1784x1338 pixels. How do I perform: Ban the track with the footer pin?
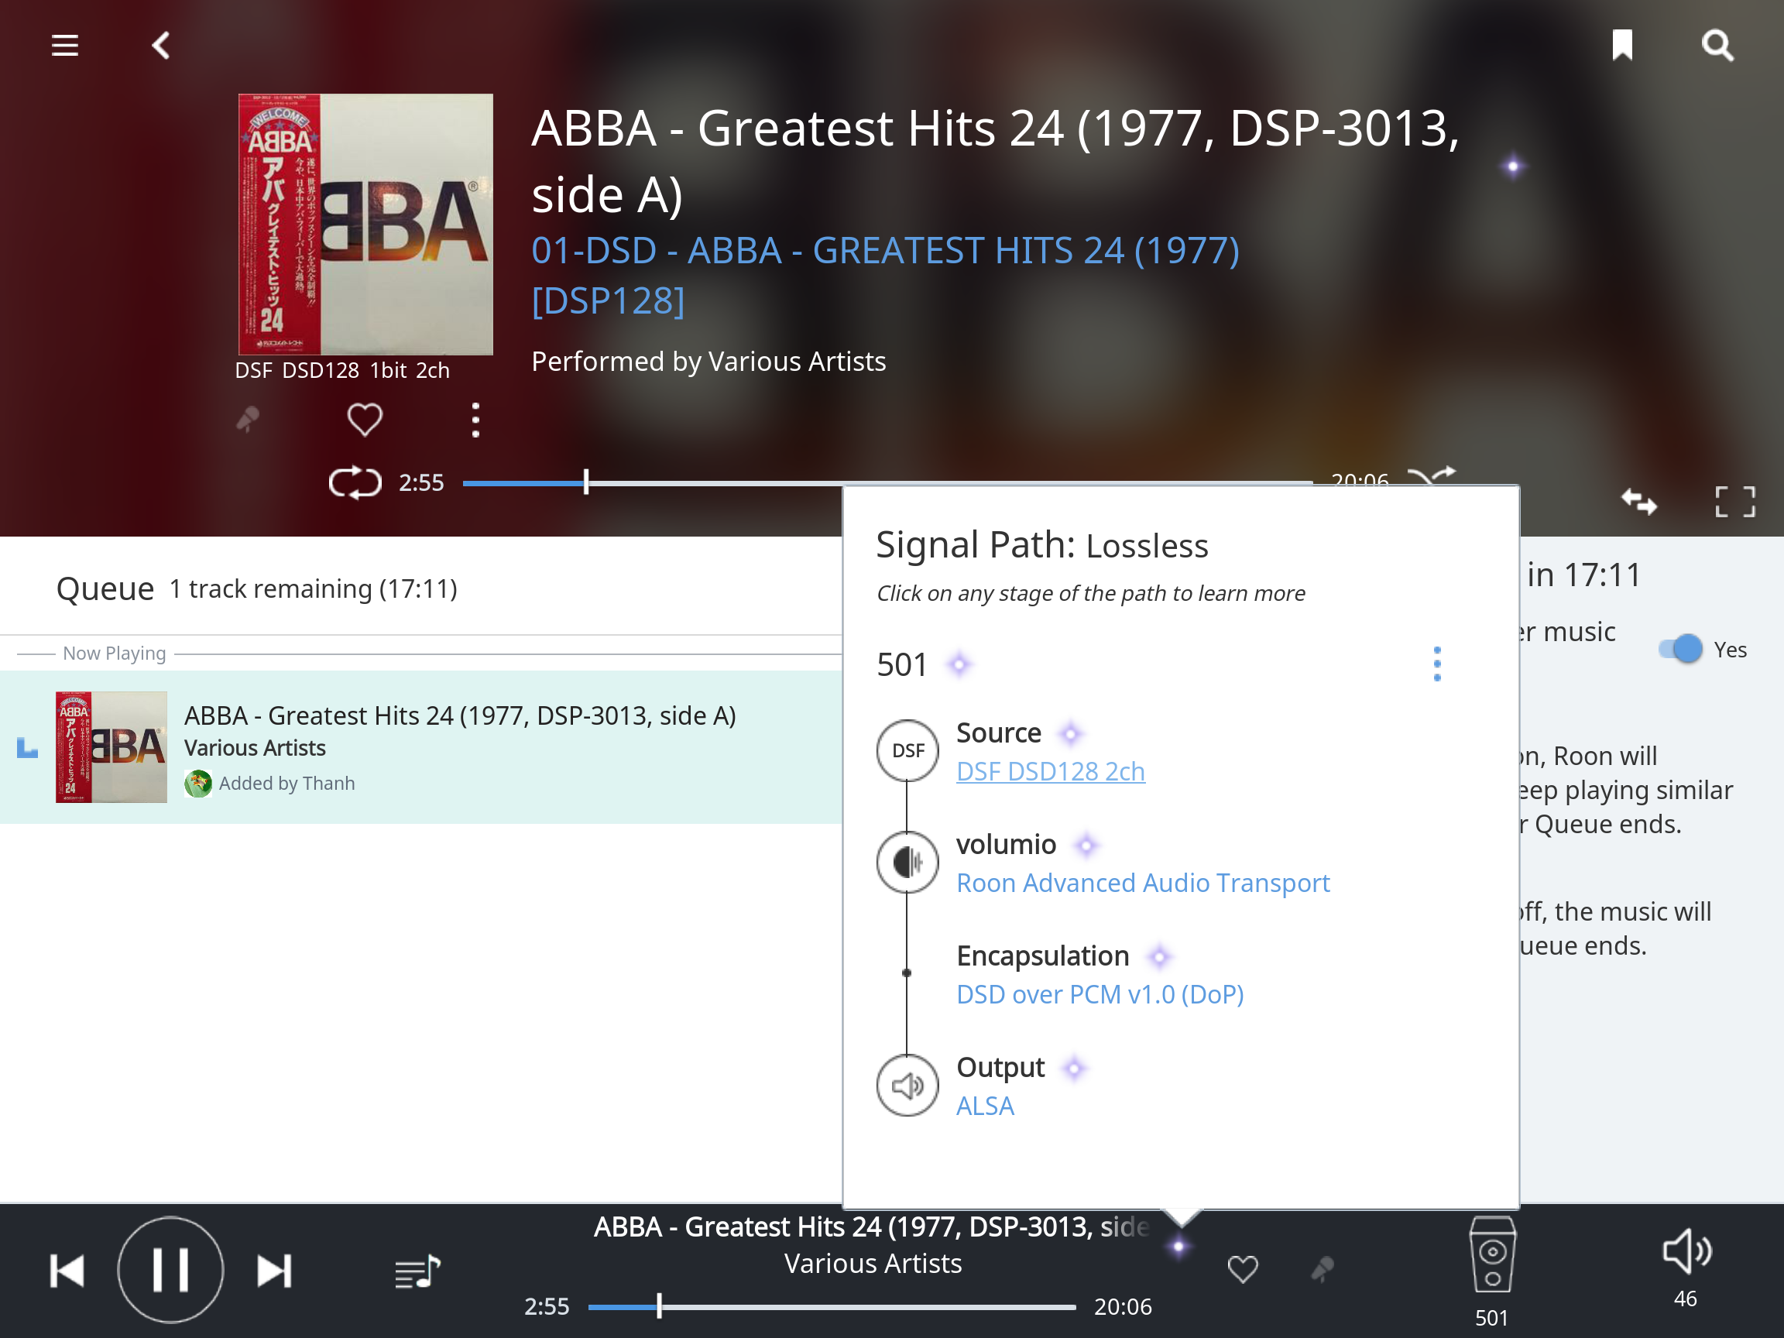tap(1322, 1269)
